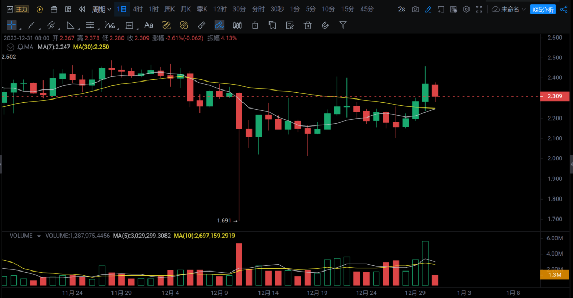Click the image-minus hide panel icon

coord(454,9)
